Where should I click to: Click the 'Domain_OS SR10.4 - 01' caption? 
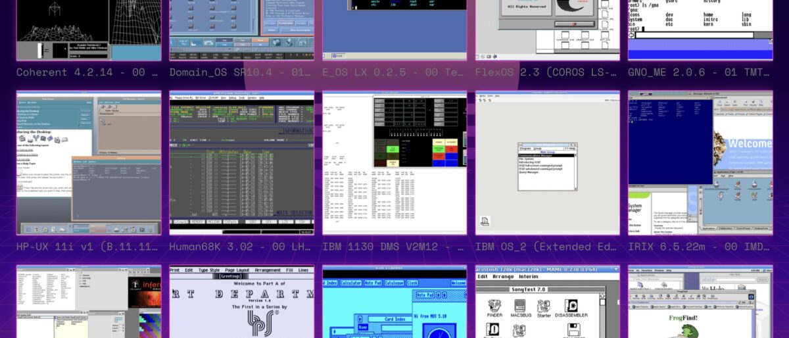[x=241, y=72]
